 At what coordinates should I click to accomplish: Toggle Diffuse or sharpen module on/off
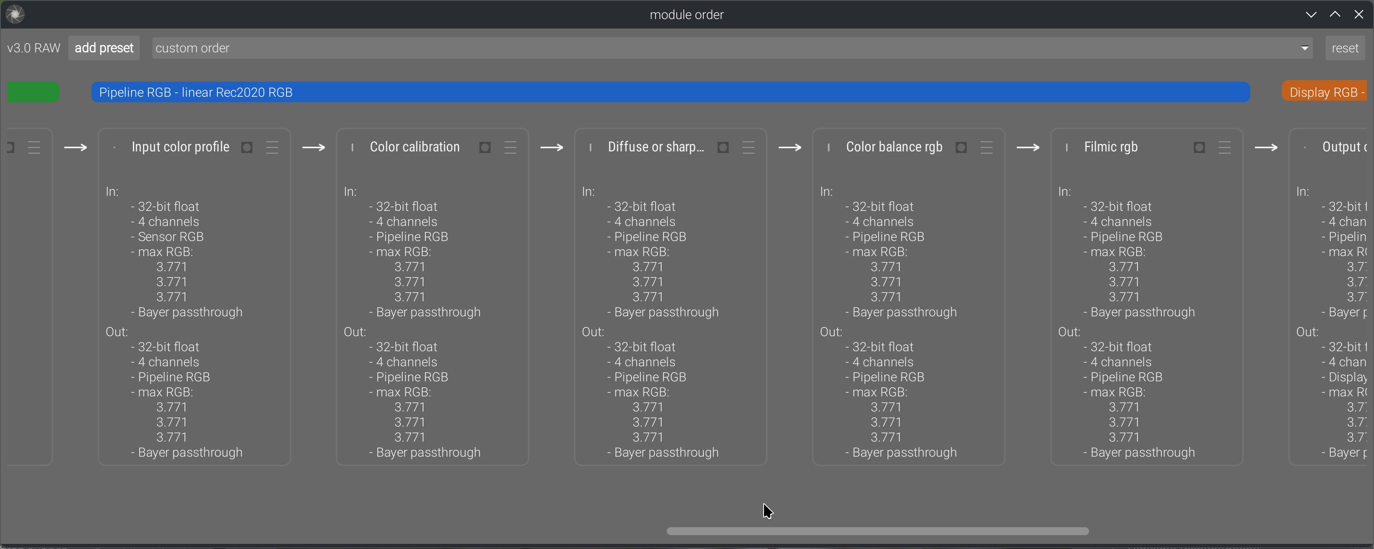pyautogui.click(x=591, y=147)
